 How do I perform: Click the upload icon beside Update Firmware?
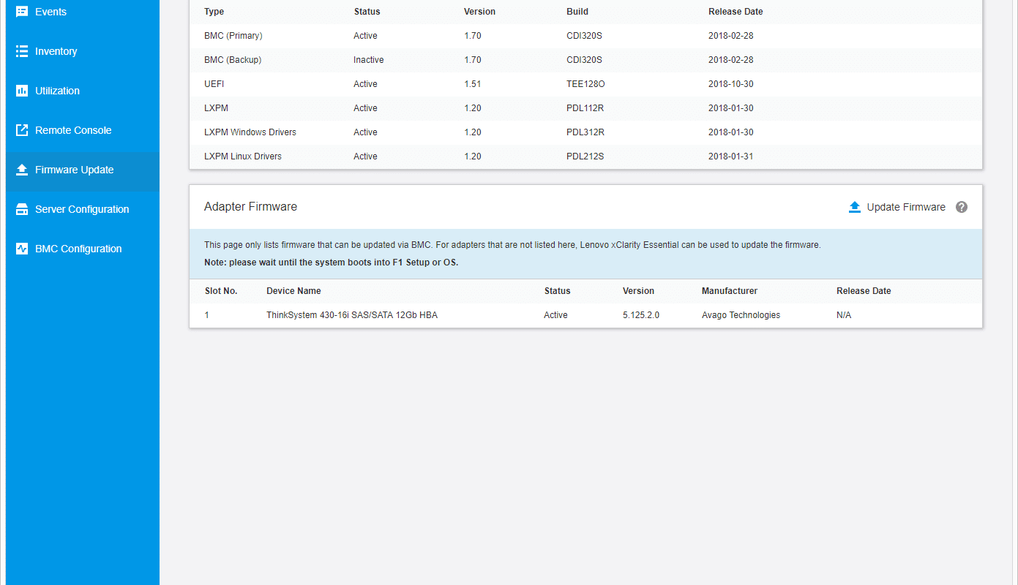tap(855, 207)
